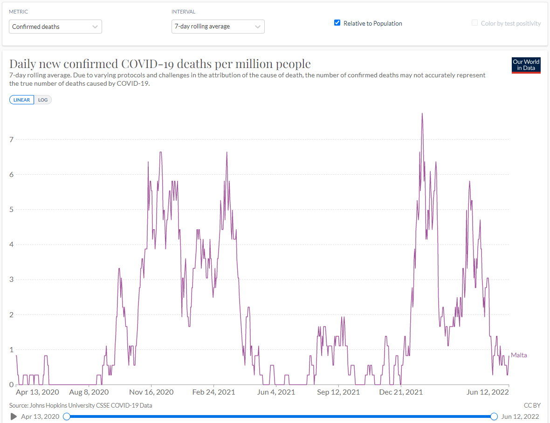The image size is (550, 423).
Task: Click the Metric dropdown chevron arrow
Action: (95, 27)
